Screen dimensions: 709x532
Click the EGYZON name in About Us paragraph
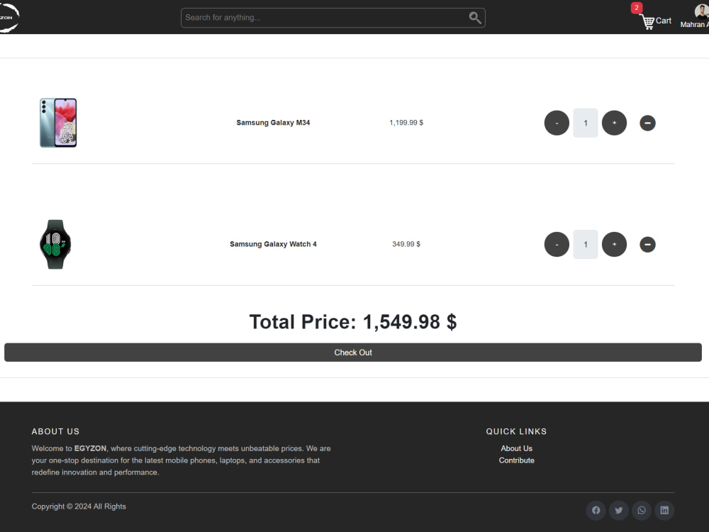coord(91,448)
